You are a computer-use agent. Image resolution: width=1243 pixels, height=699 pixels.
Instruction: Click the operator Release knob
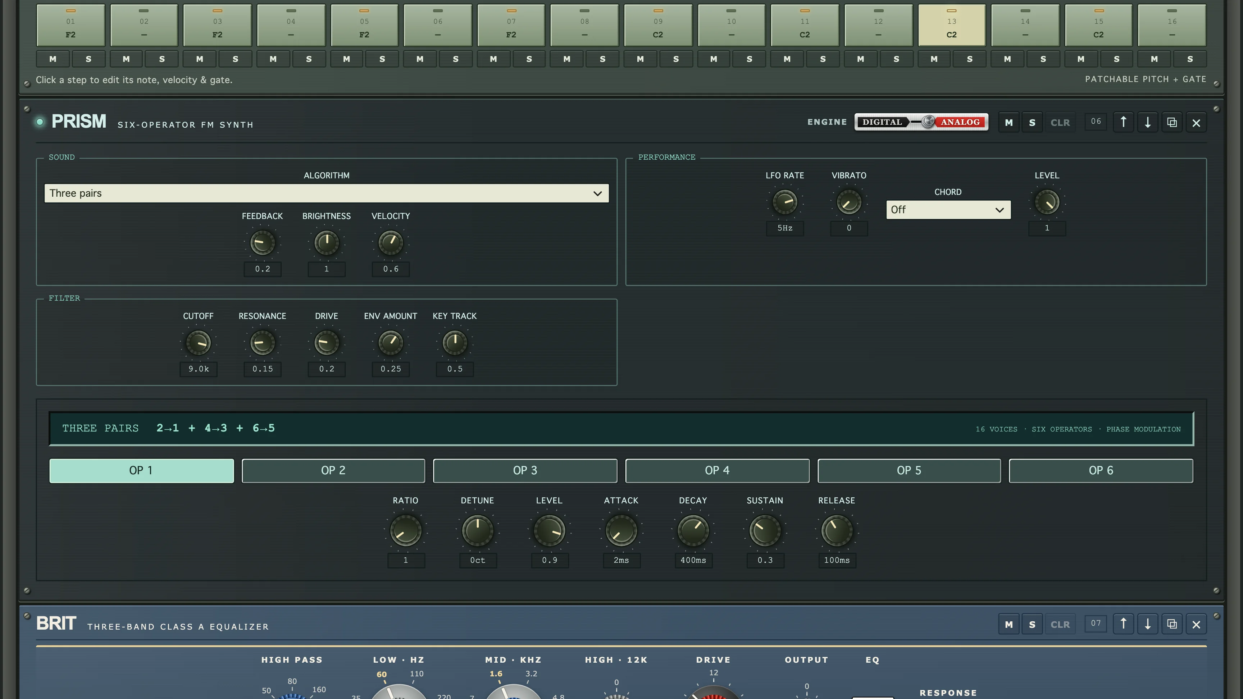[x=837, y=530]
